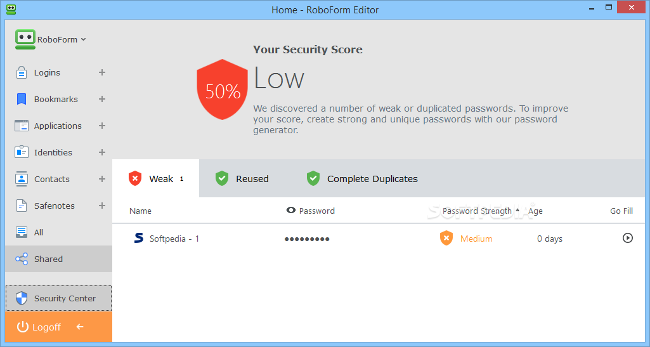
Task: Switch to the Reused passwords tab
Action: coord(242,178)
